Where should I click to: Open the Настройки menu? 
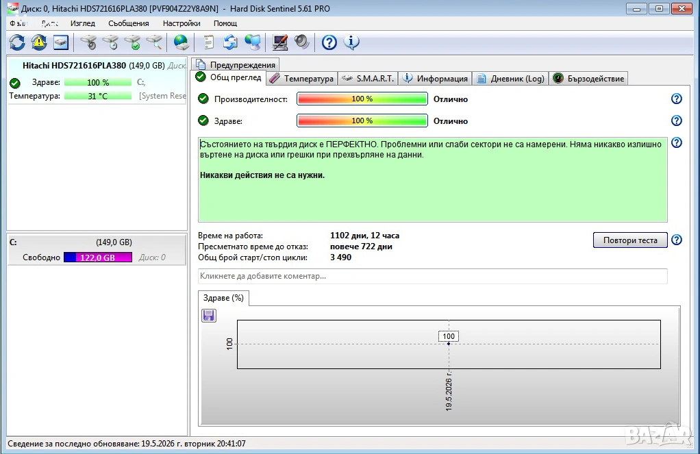[182, 23]
